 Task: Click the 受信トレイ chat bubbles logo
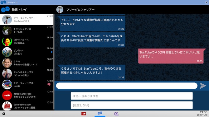coord(5,9)
